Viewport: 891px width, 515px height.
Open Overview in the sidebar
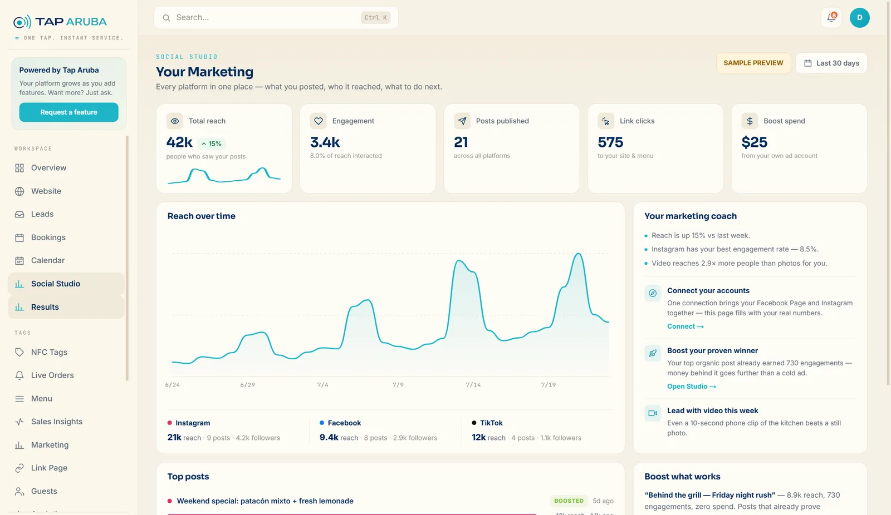[66, 168]
